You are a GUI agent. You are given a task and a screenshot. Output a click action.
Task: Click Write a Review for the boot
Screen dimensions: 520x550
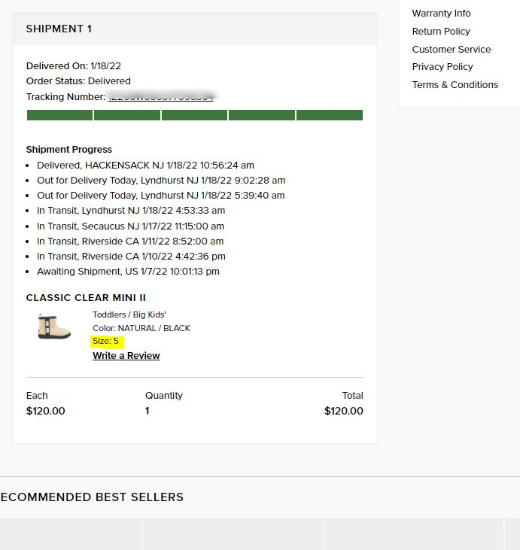[x=126, y=356]
